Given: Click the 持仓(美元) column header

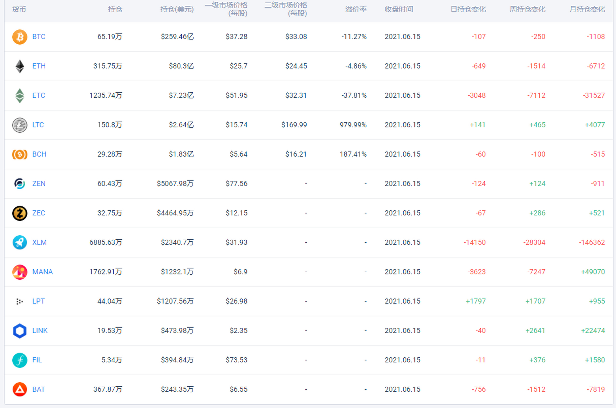Looking at the screenshot, I should tap(177, 9).
